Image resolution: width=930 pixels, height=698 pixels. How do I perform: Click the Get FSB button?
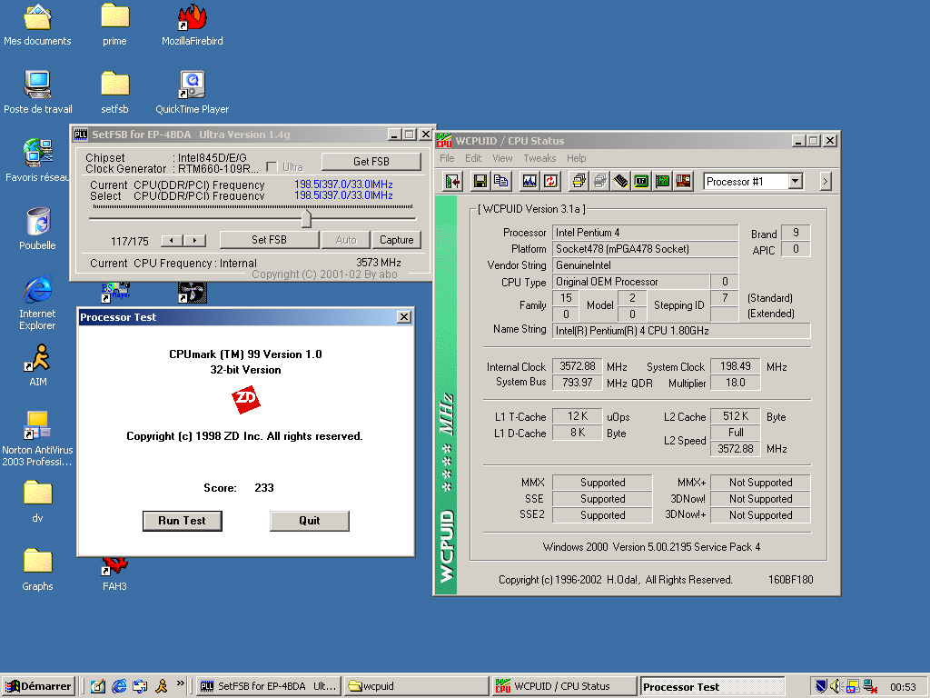click(x=371, y=162)
